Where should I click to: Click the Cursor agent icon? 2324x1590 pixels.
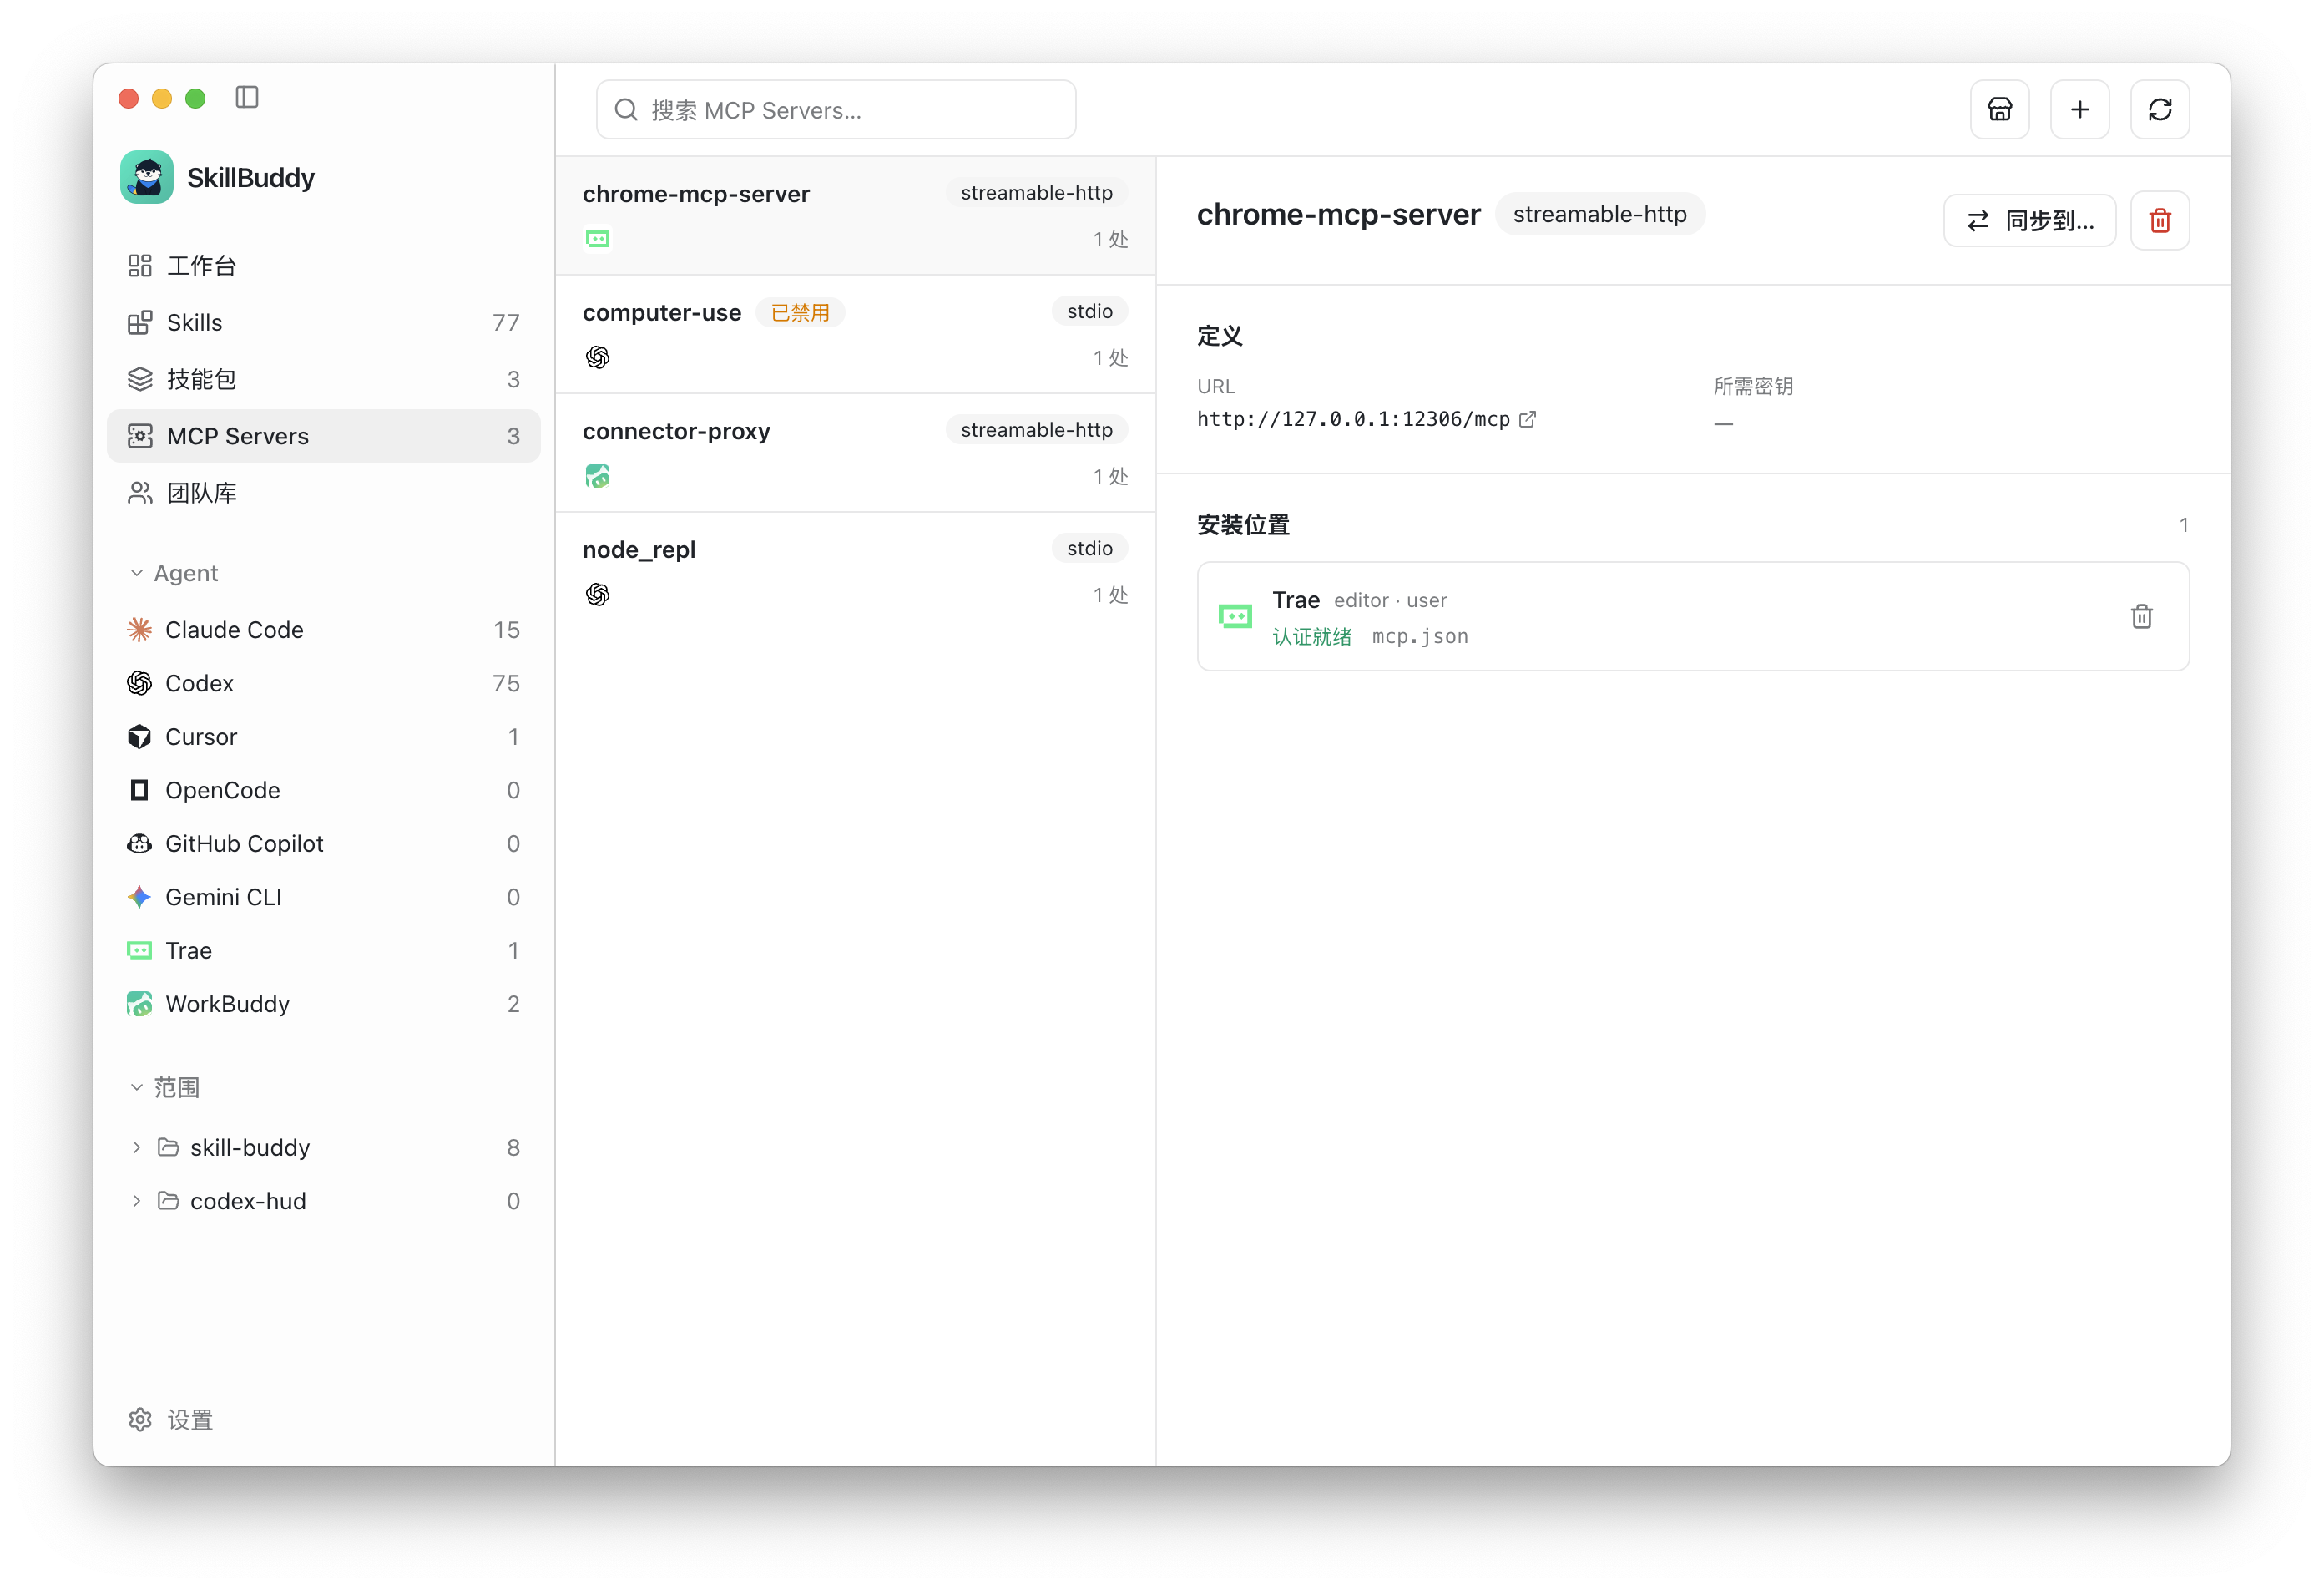(x=139, y=737)
